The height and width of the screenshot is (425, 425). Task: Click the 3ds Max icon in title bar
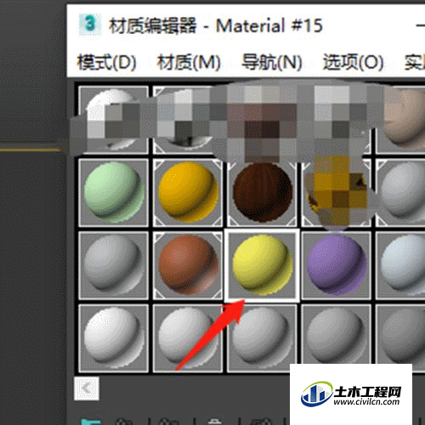[x=90, y=25]
